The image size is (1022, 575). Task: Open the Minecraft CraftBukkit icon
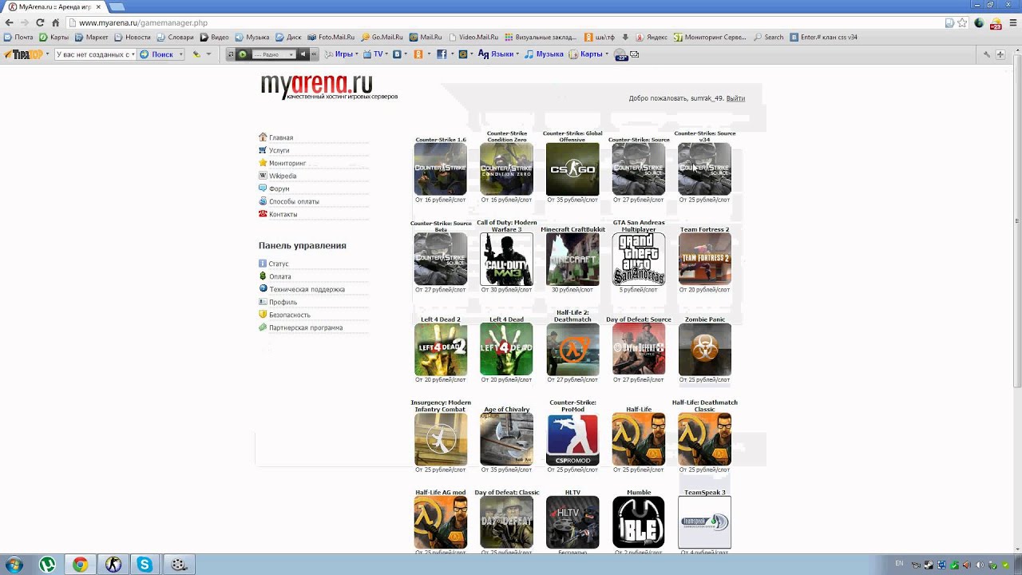[572, 260]
